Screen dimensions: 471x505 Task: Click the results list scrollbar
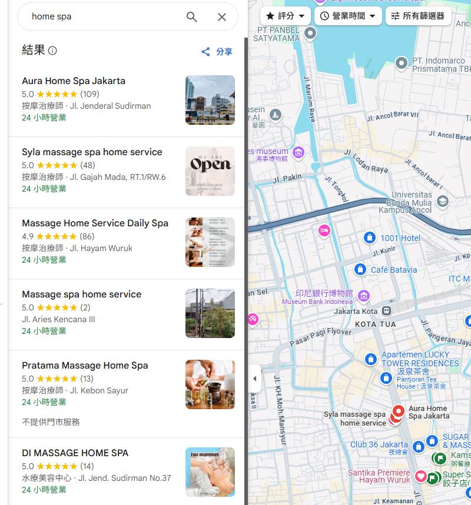coord(246,270)
